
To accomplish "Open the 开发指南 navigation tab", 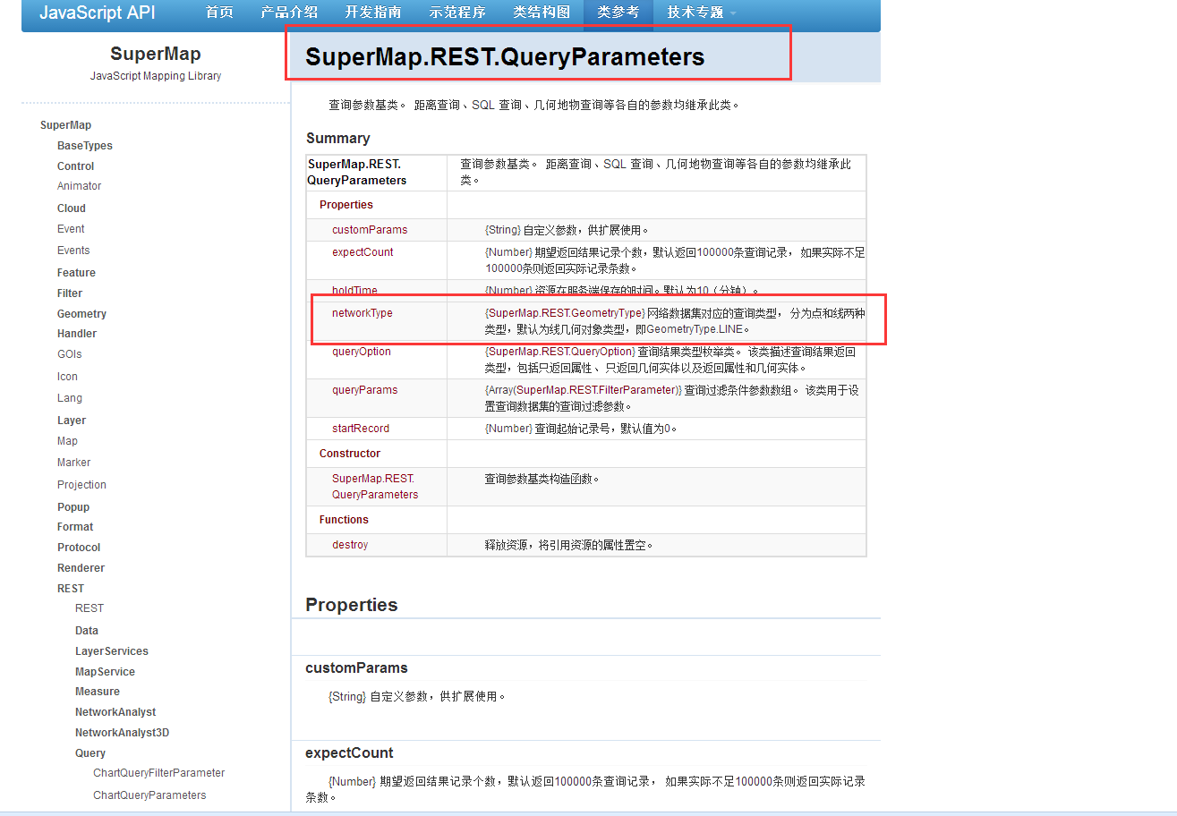I will click(372, 13).
